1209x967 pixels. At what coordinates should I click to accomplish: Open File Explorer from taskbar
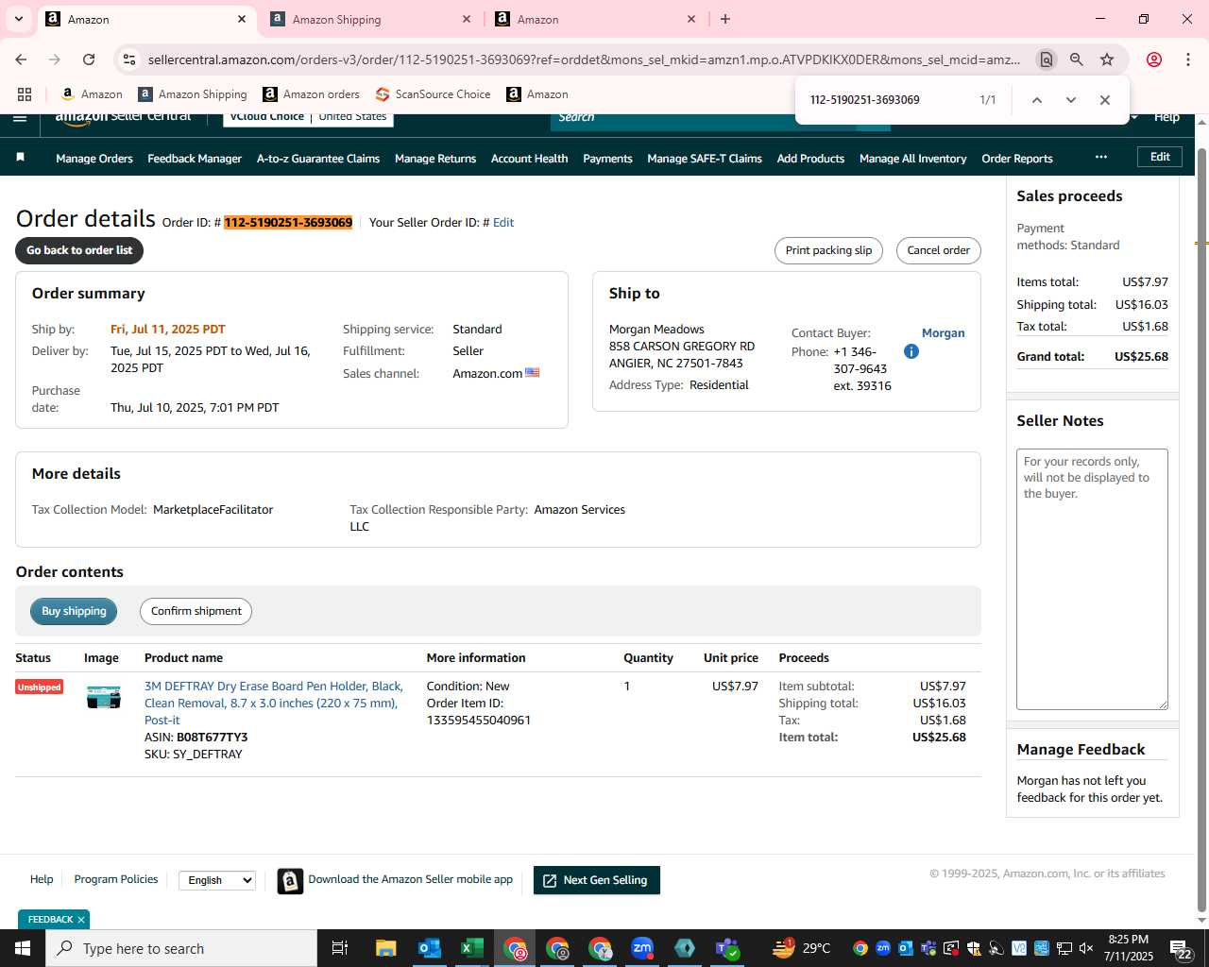(385, 948)
